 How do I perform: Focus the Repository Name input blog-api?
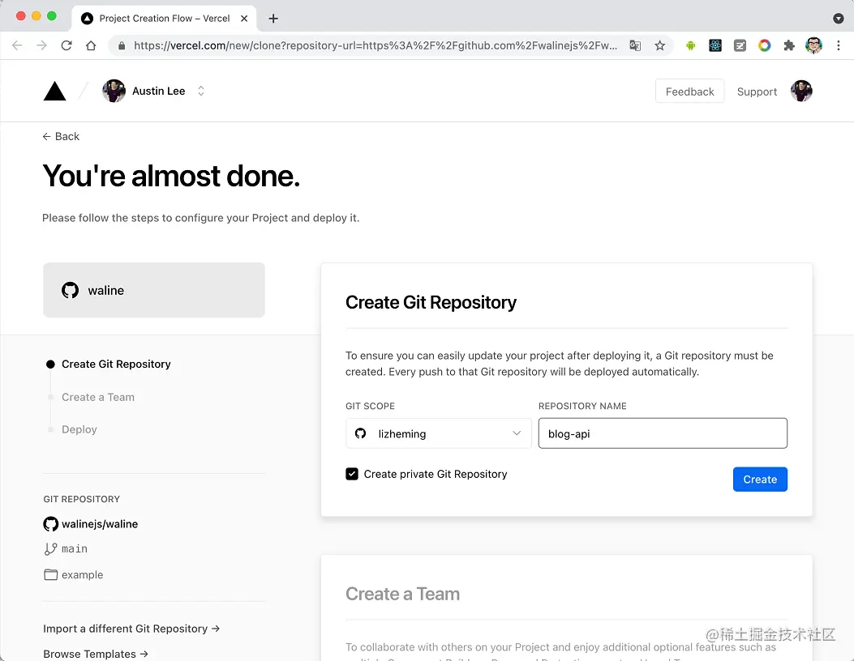[663, 433]
